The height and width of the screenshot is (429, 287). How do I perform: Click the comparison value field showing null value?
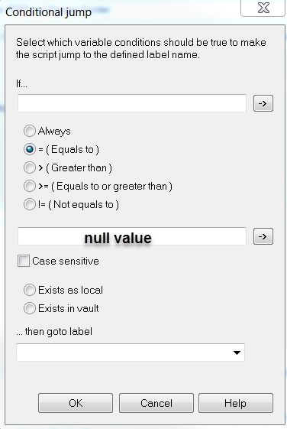[x=132, y=236]
